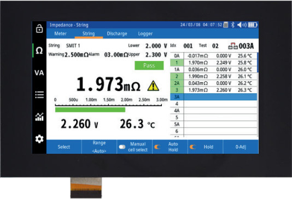Image resolution: width=292 pixels, height=199 pixels.
Task: Open the Discharge tab
Action: 117,34
